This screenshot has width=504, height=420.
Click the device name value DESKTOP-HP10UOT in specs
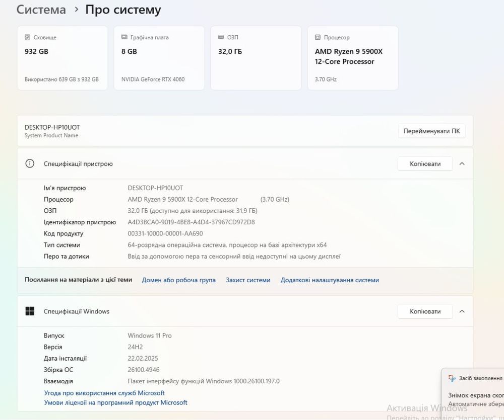click(x=155, y=188)
